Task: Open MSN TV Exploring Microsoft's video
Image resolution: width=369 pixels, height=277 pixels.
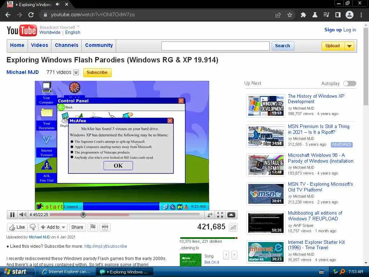Action: click(320, 187)
